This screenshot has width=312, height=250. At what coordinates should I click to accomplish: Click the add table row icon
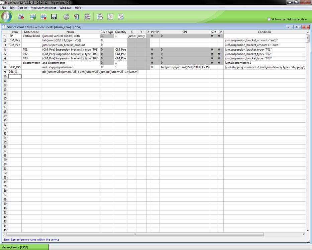(x=33, y=17)
